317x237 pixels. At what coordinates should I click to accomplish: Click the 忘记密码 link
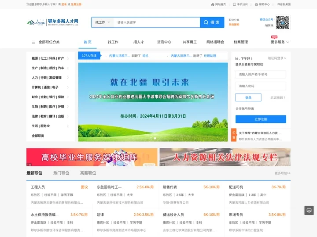pyautogui.click(x=278, y=98)
